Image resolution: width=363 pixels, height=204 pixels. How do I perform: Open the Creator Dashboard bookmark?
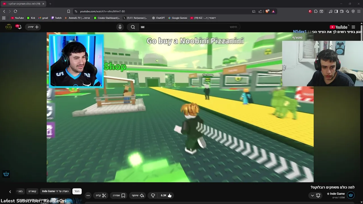pos(107,18)
